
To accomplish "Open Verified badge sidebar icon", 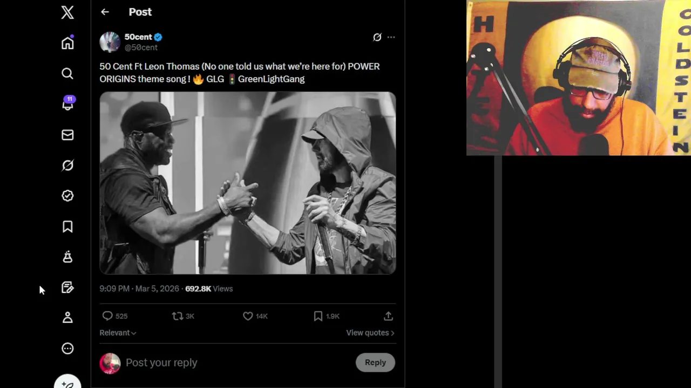I will point(67,196).
